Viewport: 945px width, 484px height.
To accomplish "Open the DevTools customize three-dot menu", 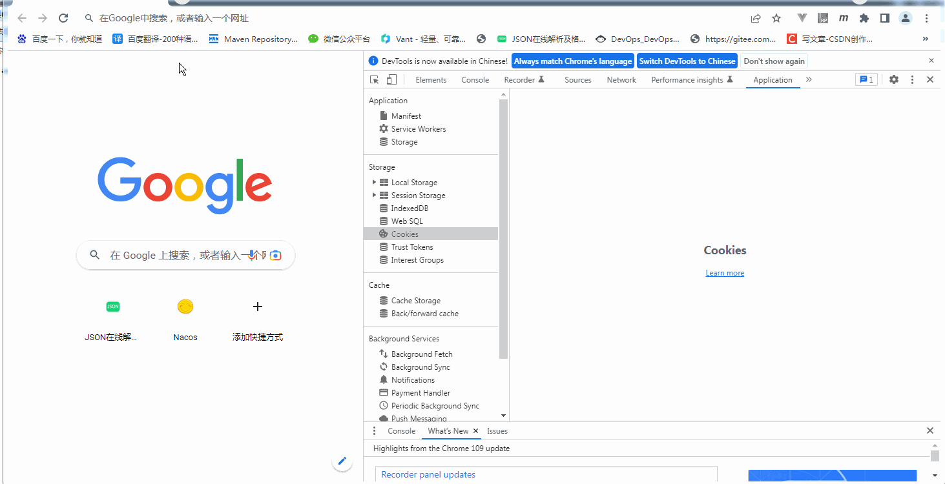I will 912,80.
